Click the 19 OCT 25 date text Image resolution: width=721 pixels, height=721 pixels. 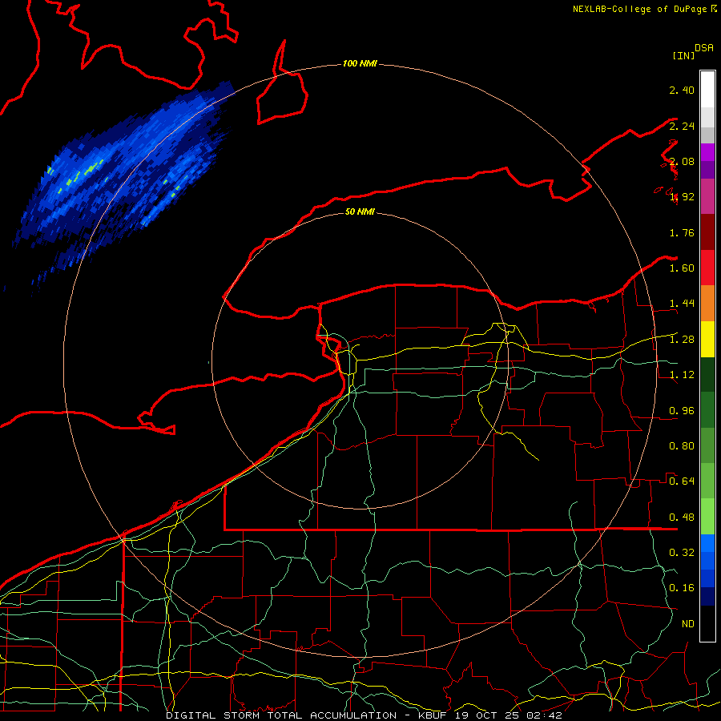[487, 715]
